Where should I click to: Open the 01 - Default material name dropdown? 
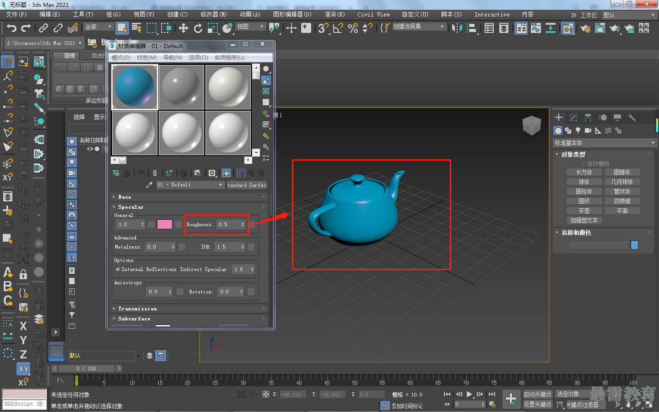(x=190, y=185)
